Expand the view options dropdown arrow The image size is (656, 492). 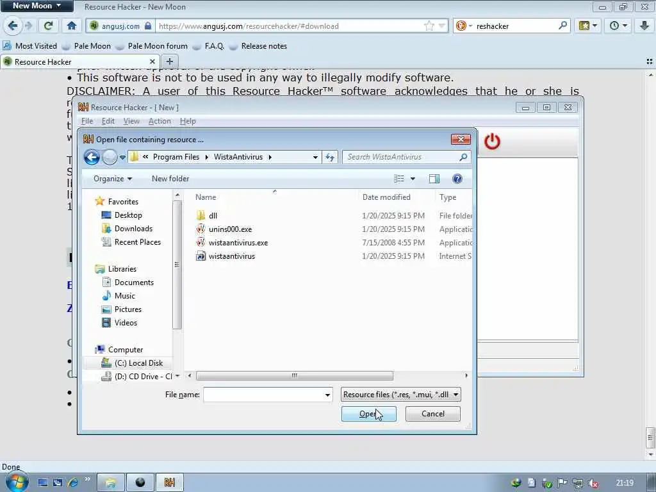click(x=413, y=179)
